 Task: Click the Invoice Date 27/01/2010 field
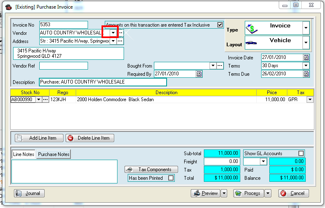[x=282, y=57]
